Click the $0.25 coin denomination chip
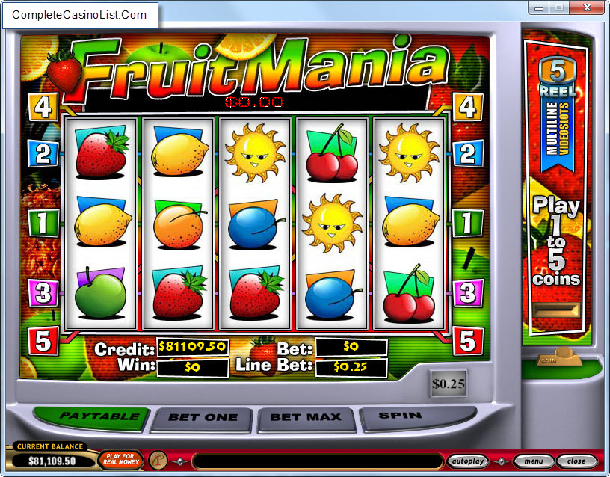610x477 pixels. [x=449, y=384]
